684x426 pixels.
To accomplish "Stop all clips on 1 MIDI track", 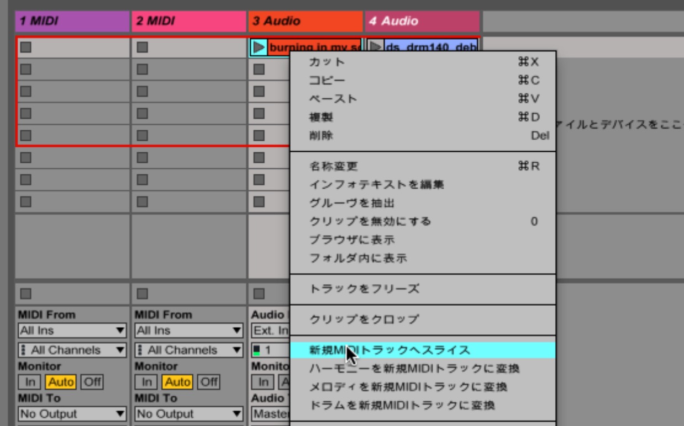I will 25,293.
